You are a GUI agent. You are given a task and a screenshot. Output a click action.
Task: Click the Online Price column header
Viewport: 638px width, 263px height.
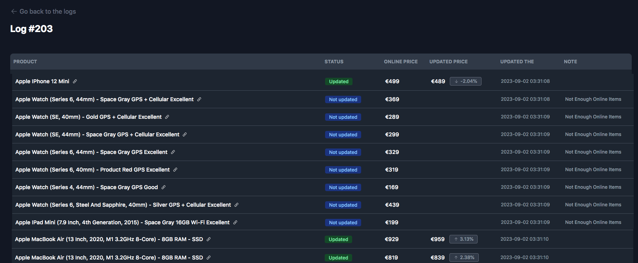click(401, 62)
